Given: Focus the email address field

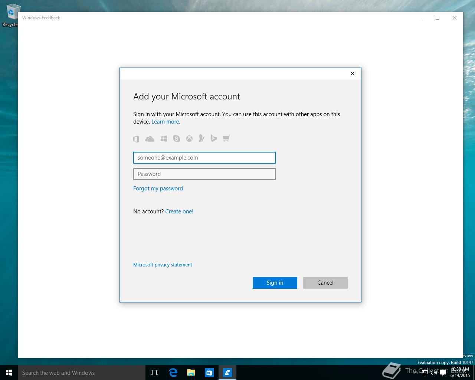Looking at the screenshot, I should pos(204,158).
